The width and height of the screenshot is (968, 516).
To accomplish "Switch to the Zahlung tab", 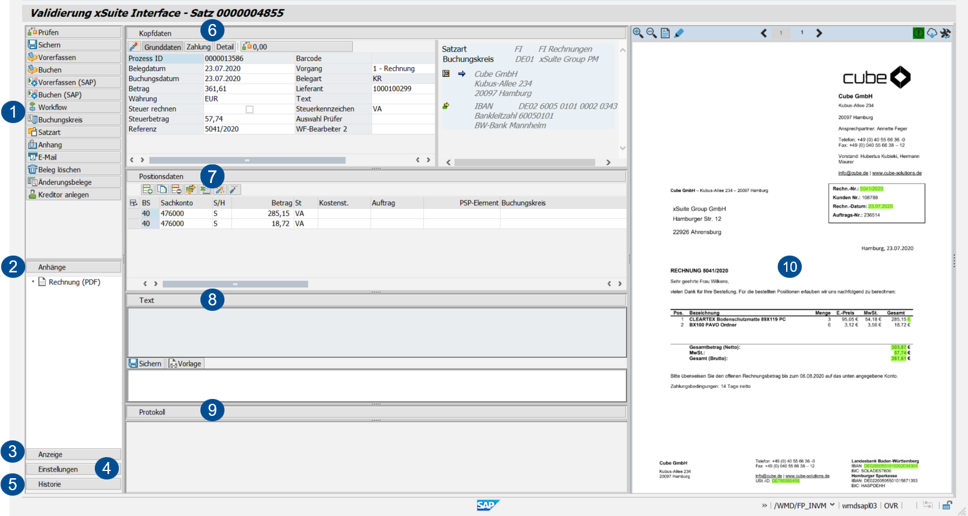I will click(198, 47).
